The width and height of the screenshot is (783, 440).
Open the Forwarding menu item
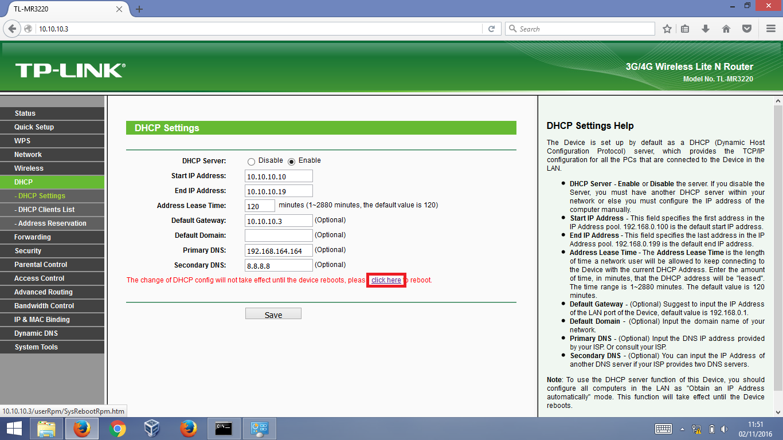52,237
